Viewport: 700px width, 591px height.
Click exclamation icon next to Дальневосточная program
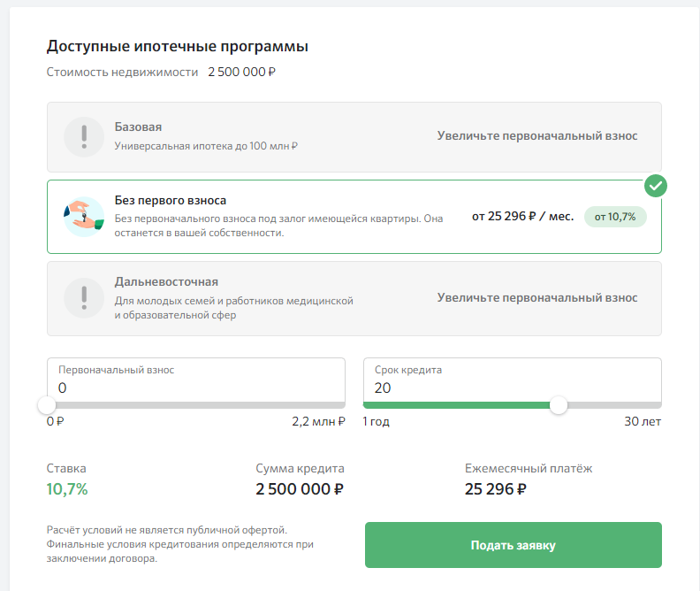click(84, 298)
